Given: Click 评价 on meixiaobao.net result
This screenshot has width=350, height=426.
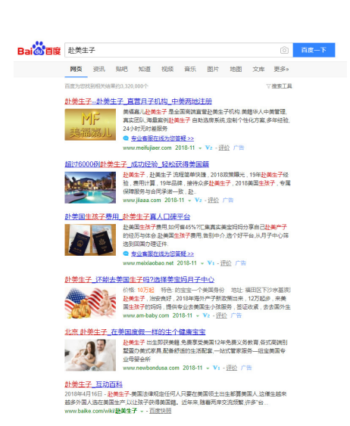Looking at the screenshot, I should coord(226,263).
